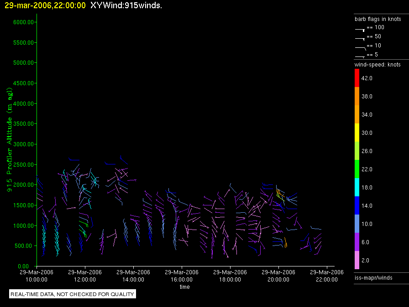The height and width of the screenshot is (307, 409).
Task: Click the 4000.00 altitude tick label
Action: [23, 103]
